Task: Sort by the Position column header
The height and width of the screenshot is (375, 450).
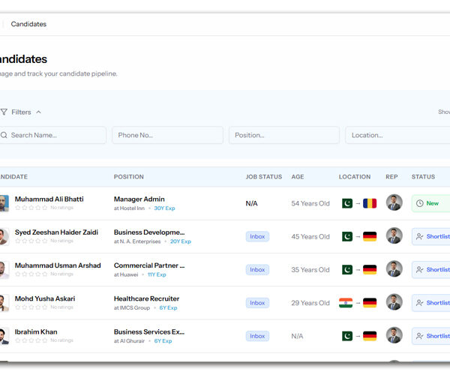Action: coord(129,177)
